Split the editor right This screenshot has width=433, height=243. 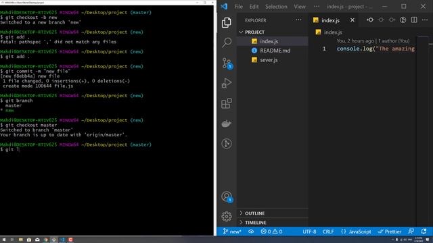click(414, 20)
